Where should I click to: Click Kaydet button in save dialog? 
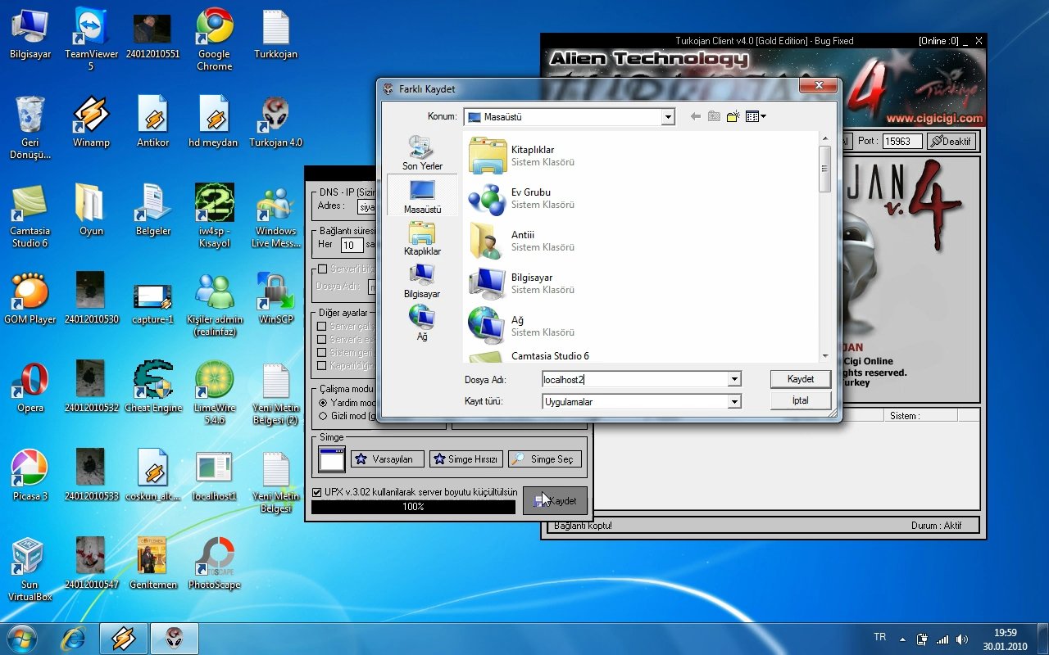801,379
